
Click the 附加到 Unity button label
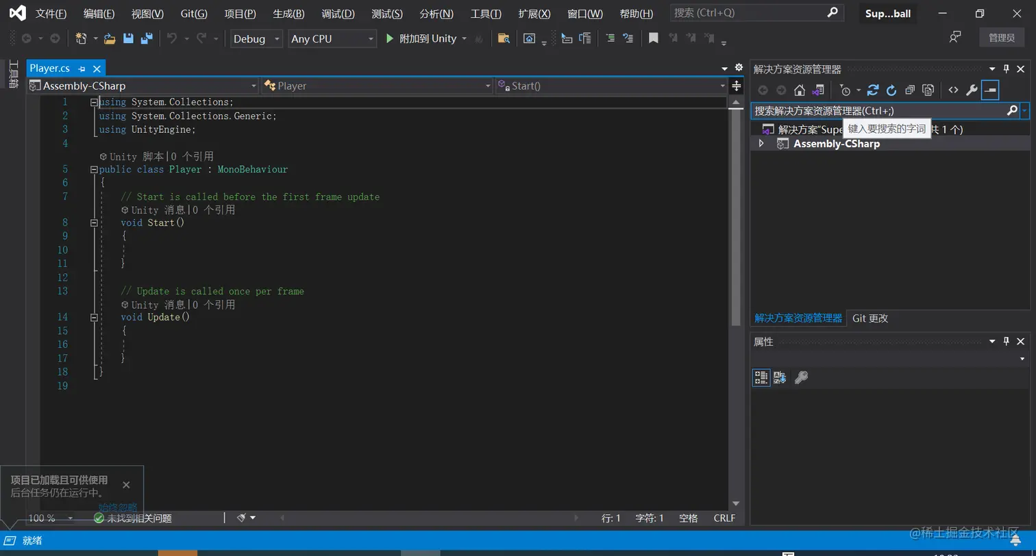(x=428, y=39)
